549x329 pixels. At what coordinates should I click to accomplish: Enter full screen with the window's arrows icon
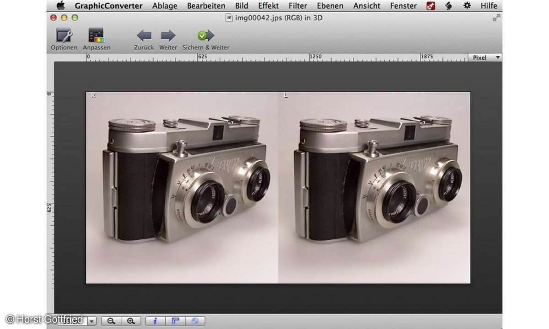point(496,18)
